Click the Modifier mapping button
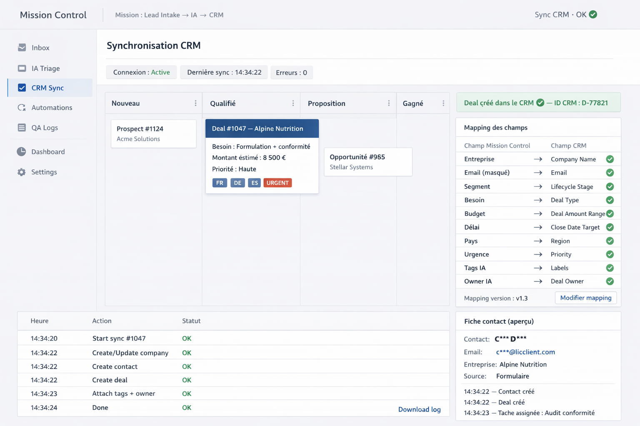Viewport: 640px width, 426px height. coord(585,298)
